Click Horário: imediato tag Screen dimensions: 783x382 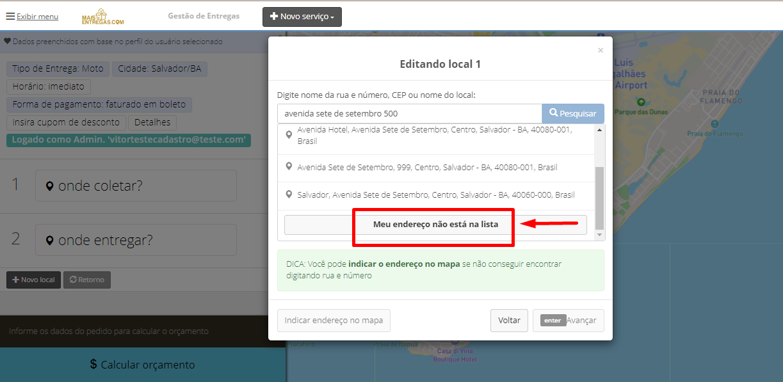[x=49, y=86]
